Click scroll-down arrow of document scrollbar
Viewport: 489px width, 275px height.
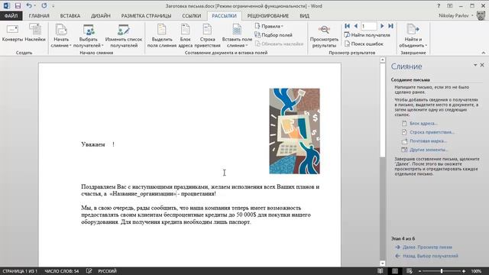[383, 264]
